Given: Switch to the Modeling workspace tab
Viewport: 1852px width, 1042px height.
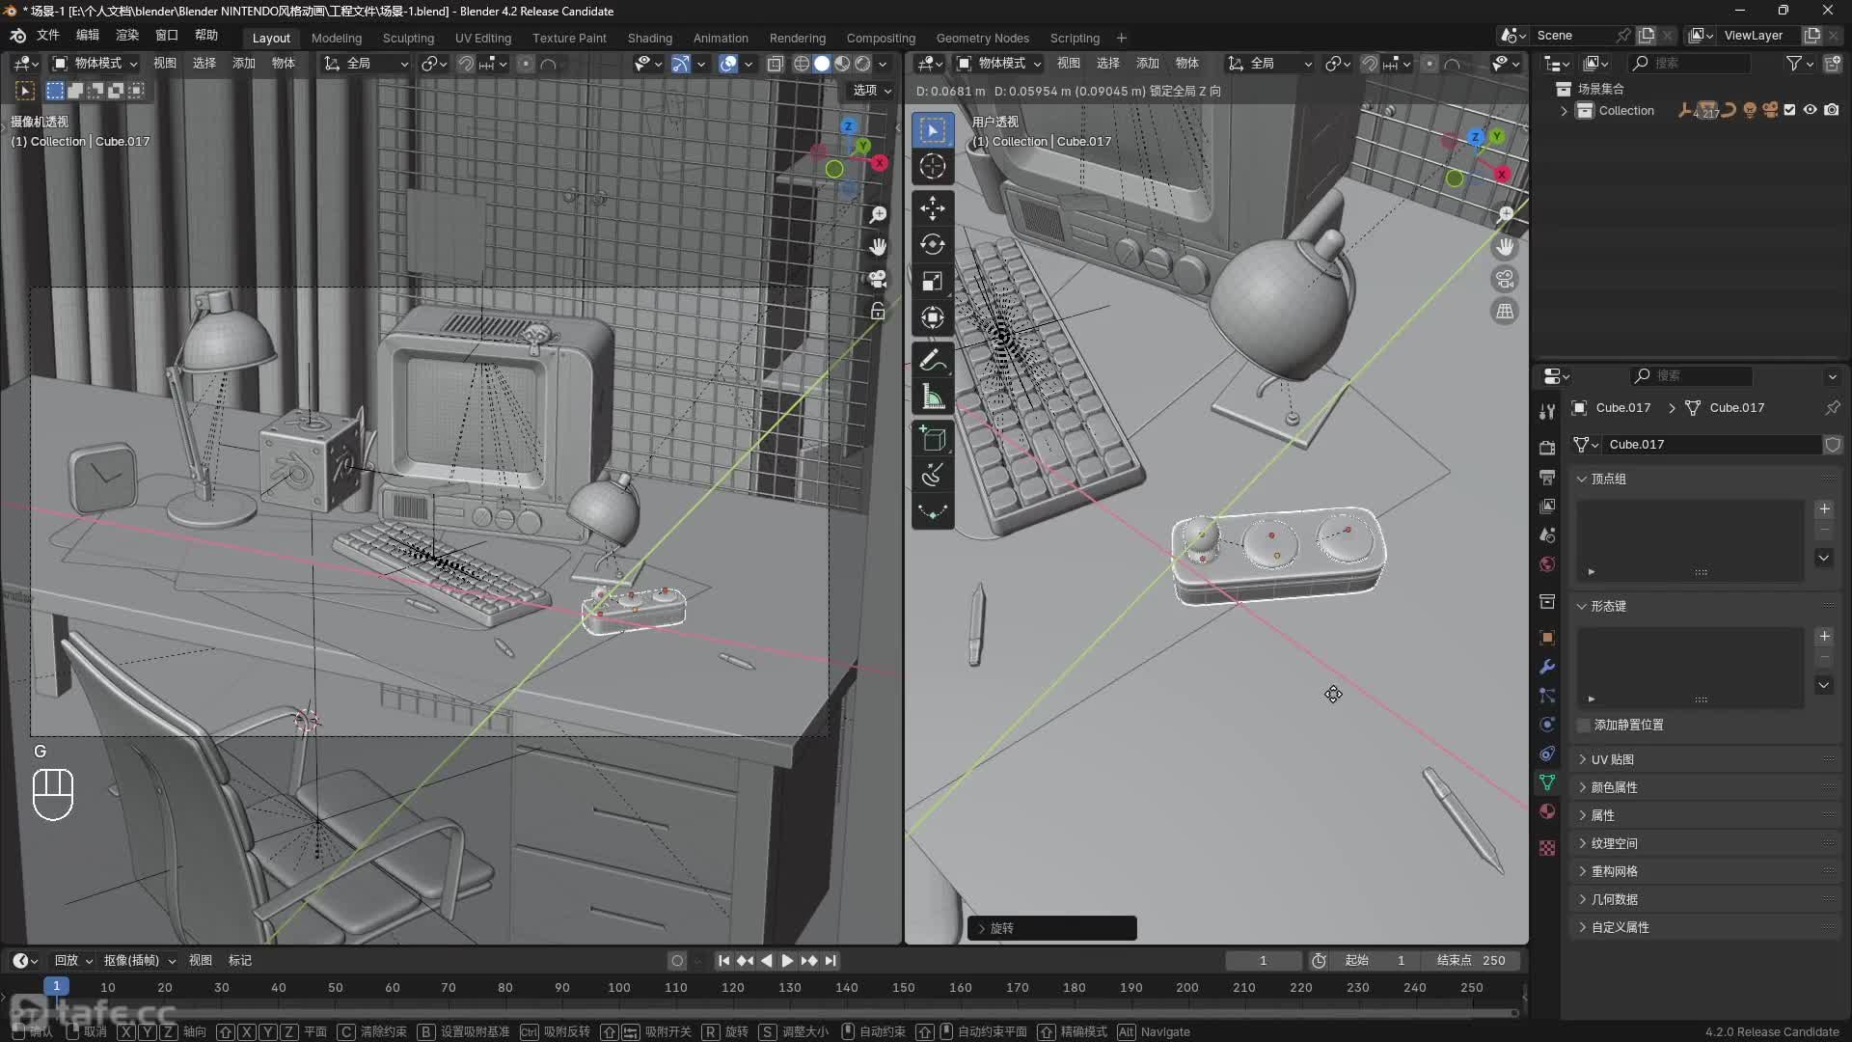Looking at the screenshot, I should [x=336, y=39].
